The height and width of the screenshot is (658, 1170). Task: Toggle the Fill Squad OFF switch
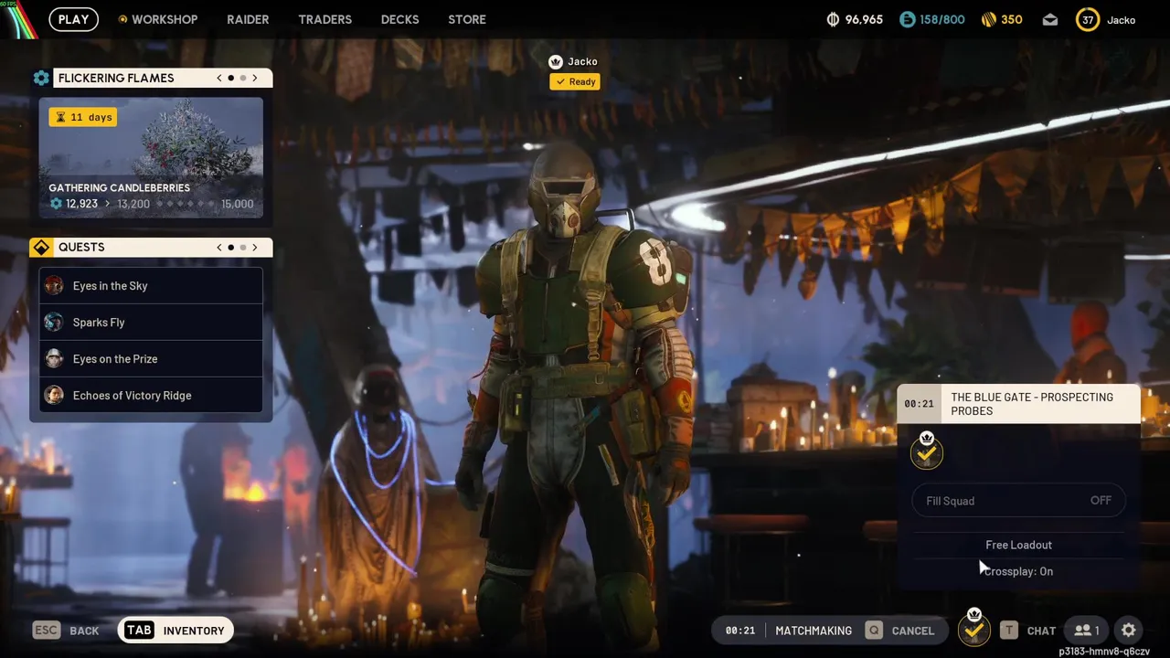[x=1018, y=501]
